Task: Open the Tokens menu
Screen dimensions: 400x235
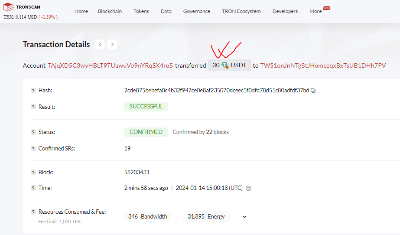Action: click(x=141, y=11)
